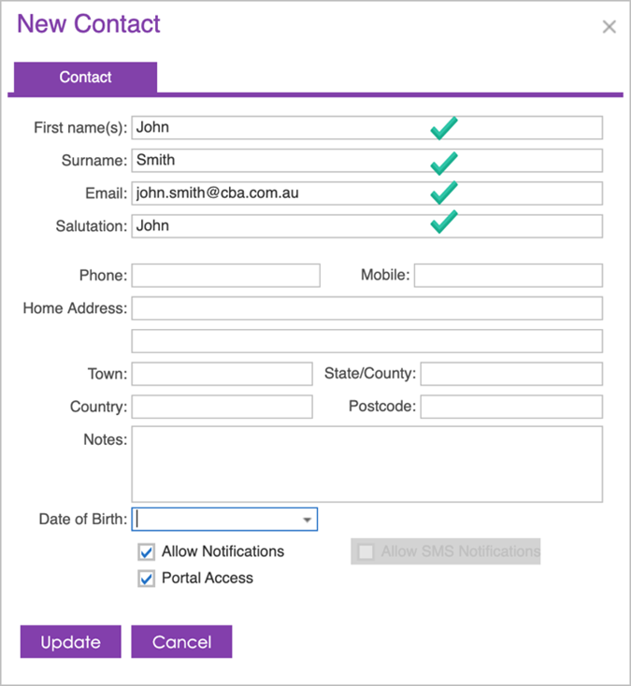Select the first Home Address line field

click(x=366, y=308)
